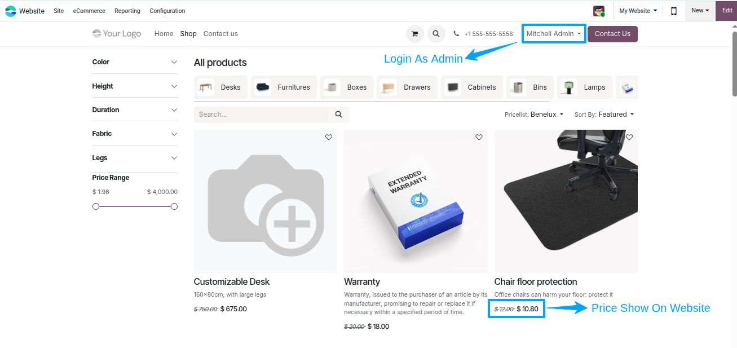737x348 pixels.
Task: Open the Contact us navigation link
Action: click(x=220, y=34)
